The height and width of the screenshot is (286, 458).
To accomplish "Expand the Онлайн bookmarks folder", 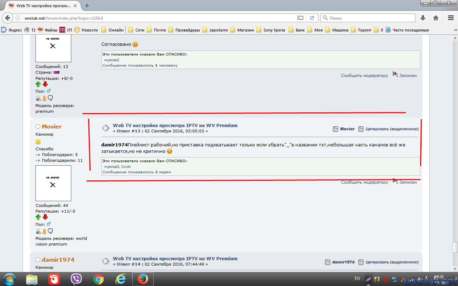I will [x=112, y=30].
